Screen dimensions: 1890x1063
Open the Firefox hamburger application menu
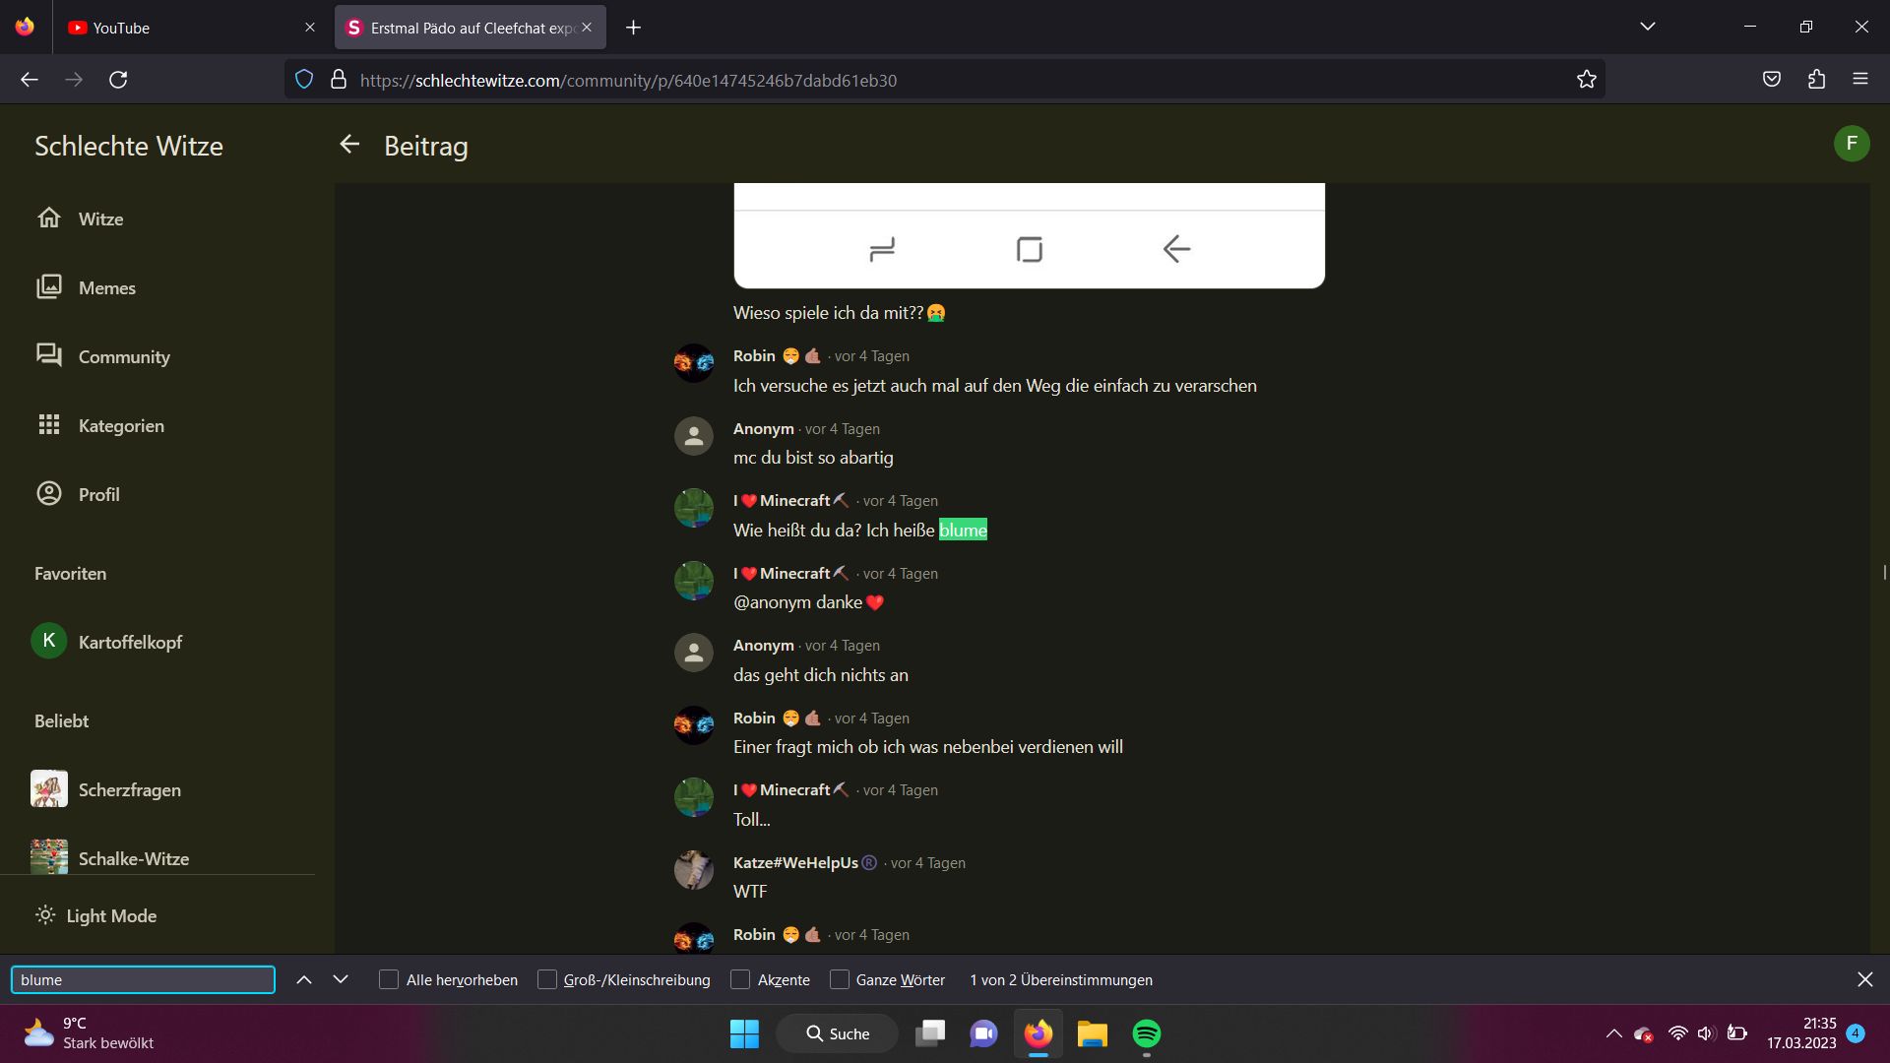tap(1859, 80)
